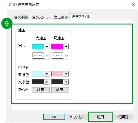138x123 pixels.
Task: Expand the 売建玉 line style combo box
Action: (x=41, y=56)
